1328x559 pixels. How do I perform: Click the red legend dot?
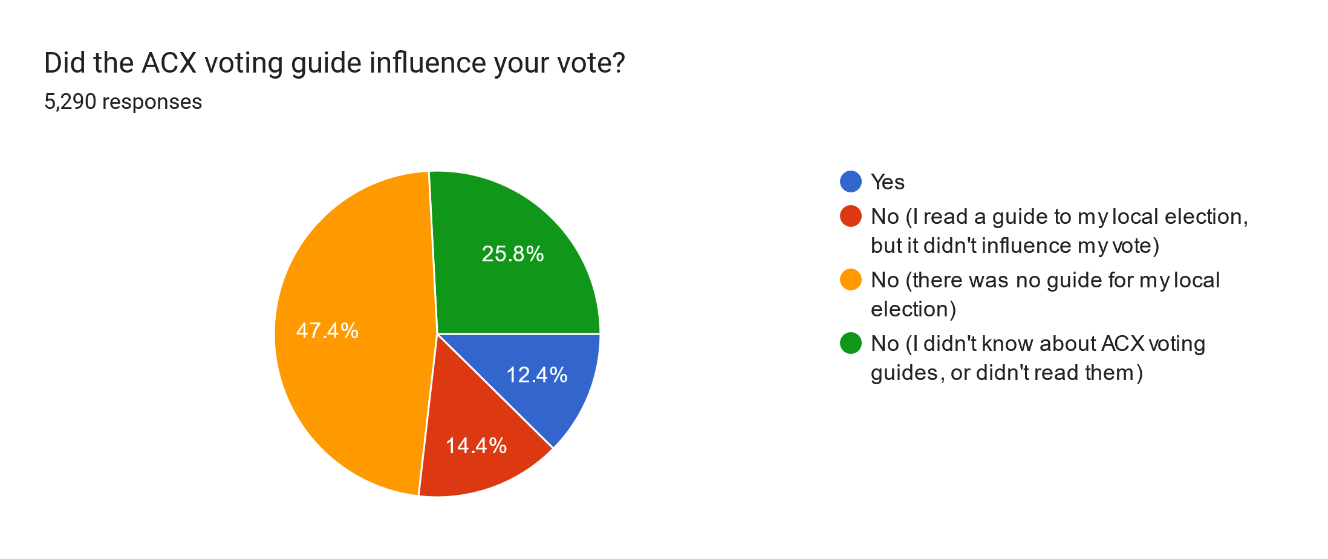click(850, 216)
